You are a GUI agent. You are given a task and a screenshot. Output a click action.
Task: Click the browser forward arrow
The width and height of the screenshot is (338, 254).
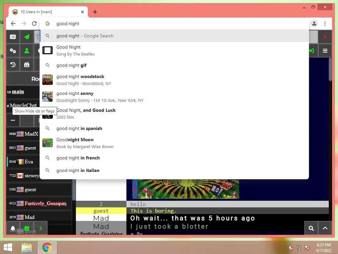[x=24, y=23]
